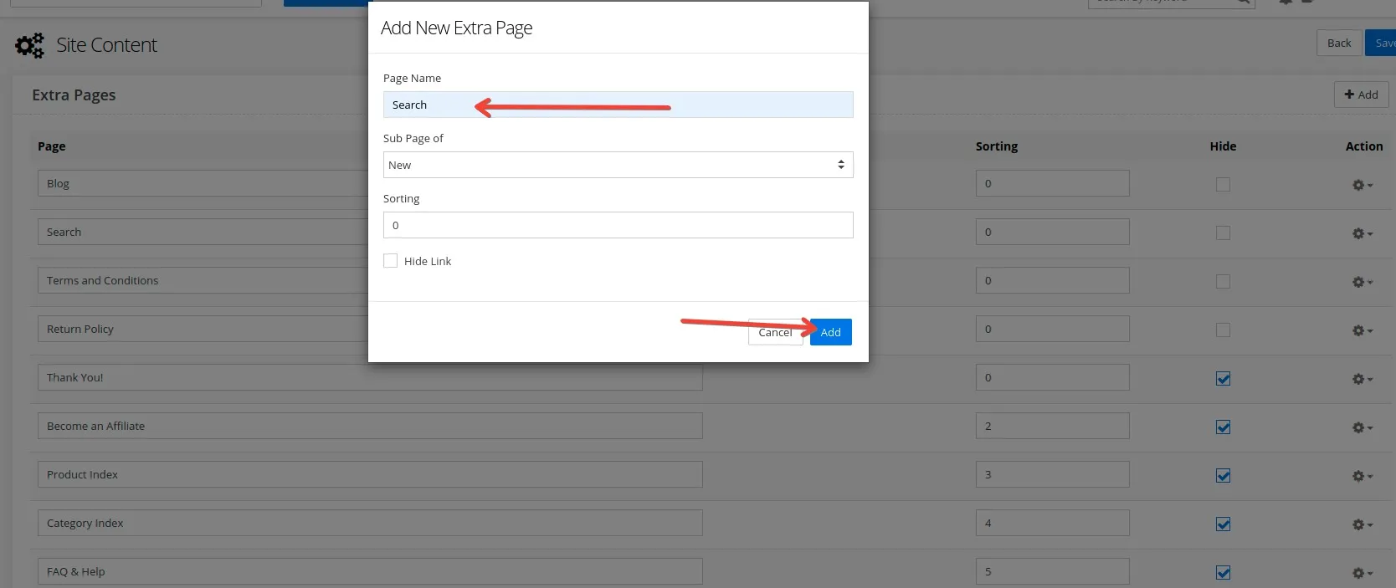Expand the Sub Page of dropdown
1396x588 pixels.
click(618, 165)
